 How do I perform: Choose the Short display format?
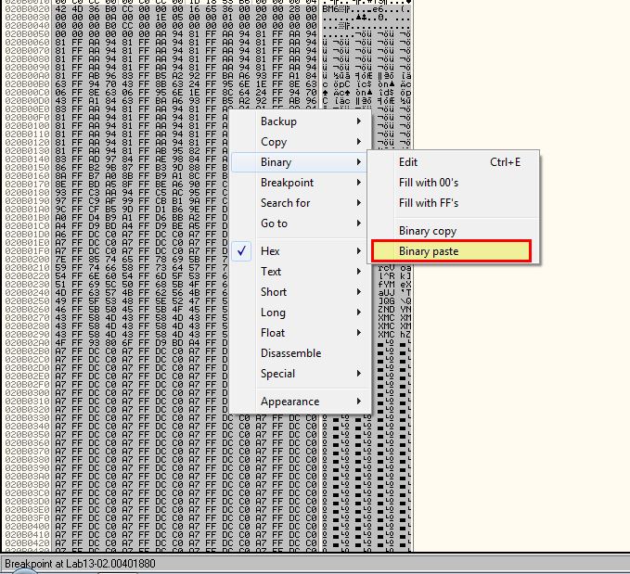tap(300, 292)
